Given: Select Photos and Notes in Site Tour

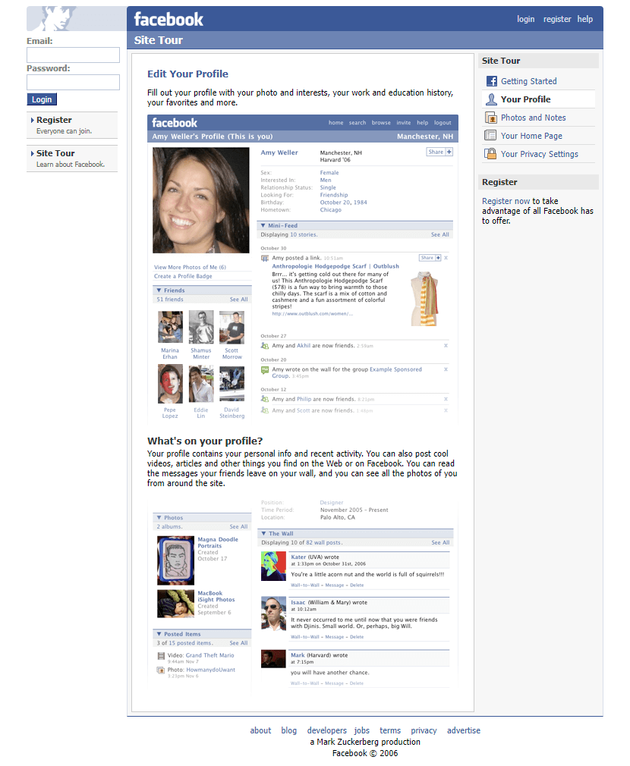Looking at the screenshot, I should point(534,118).
